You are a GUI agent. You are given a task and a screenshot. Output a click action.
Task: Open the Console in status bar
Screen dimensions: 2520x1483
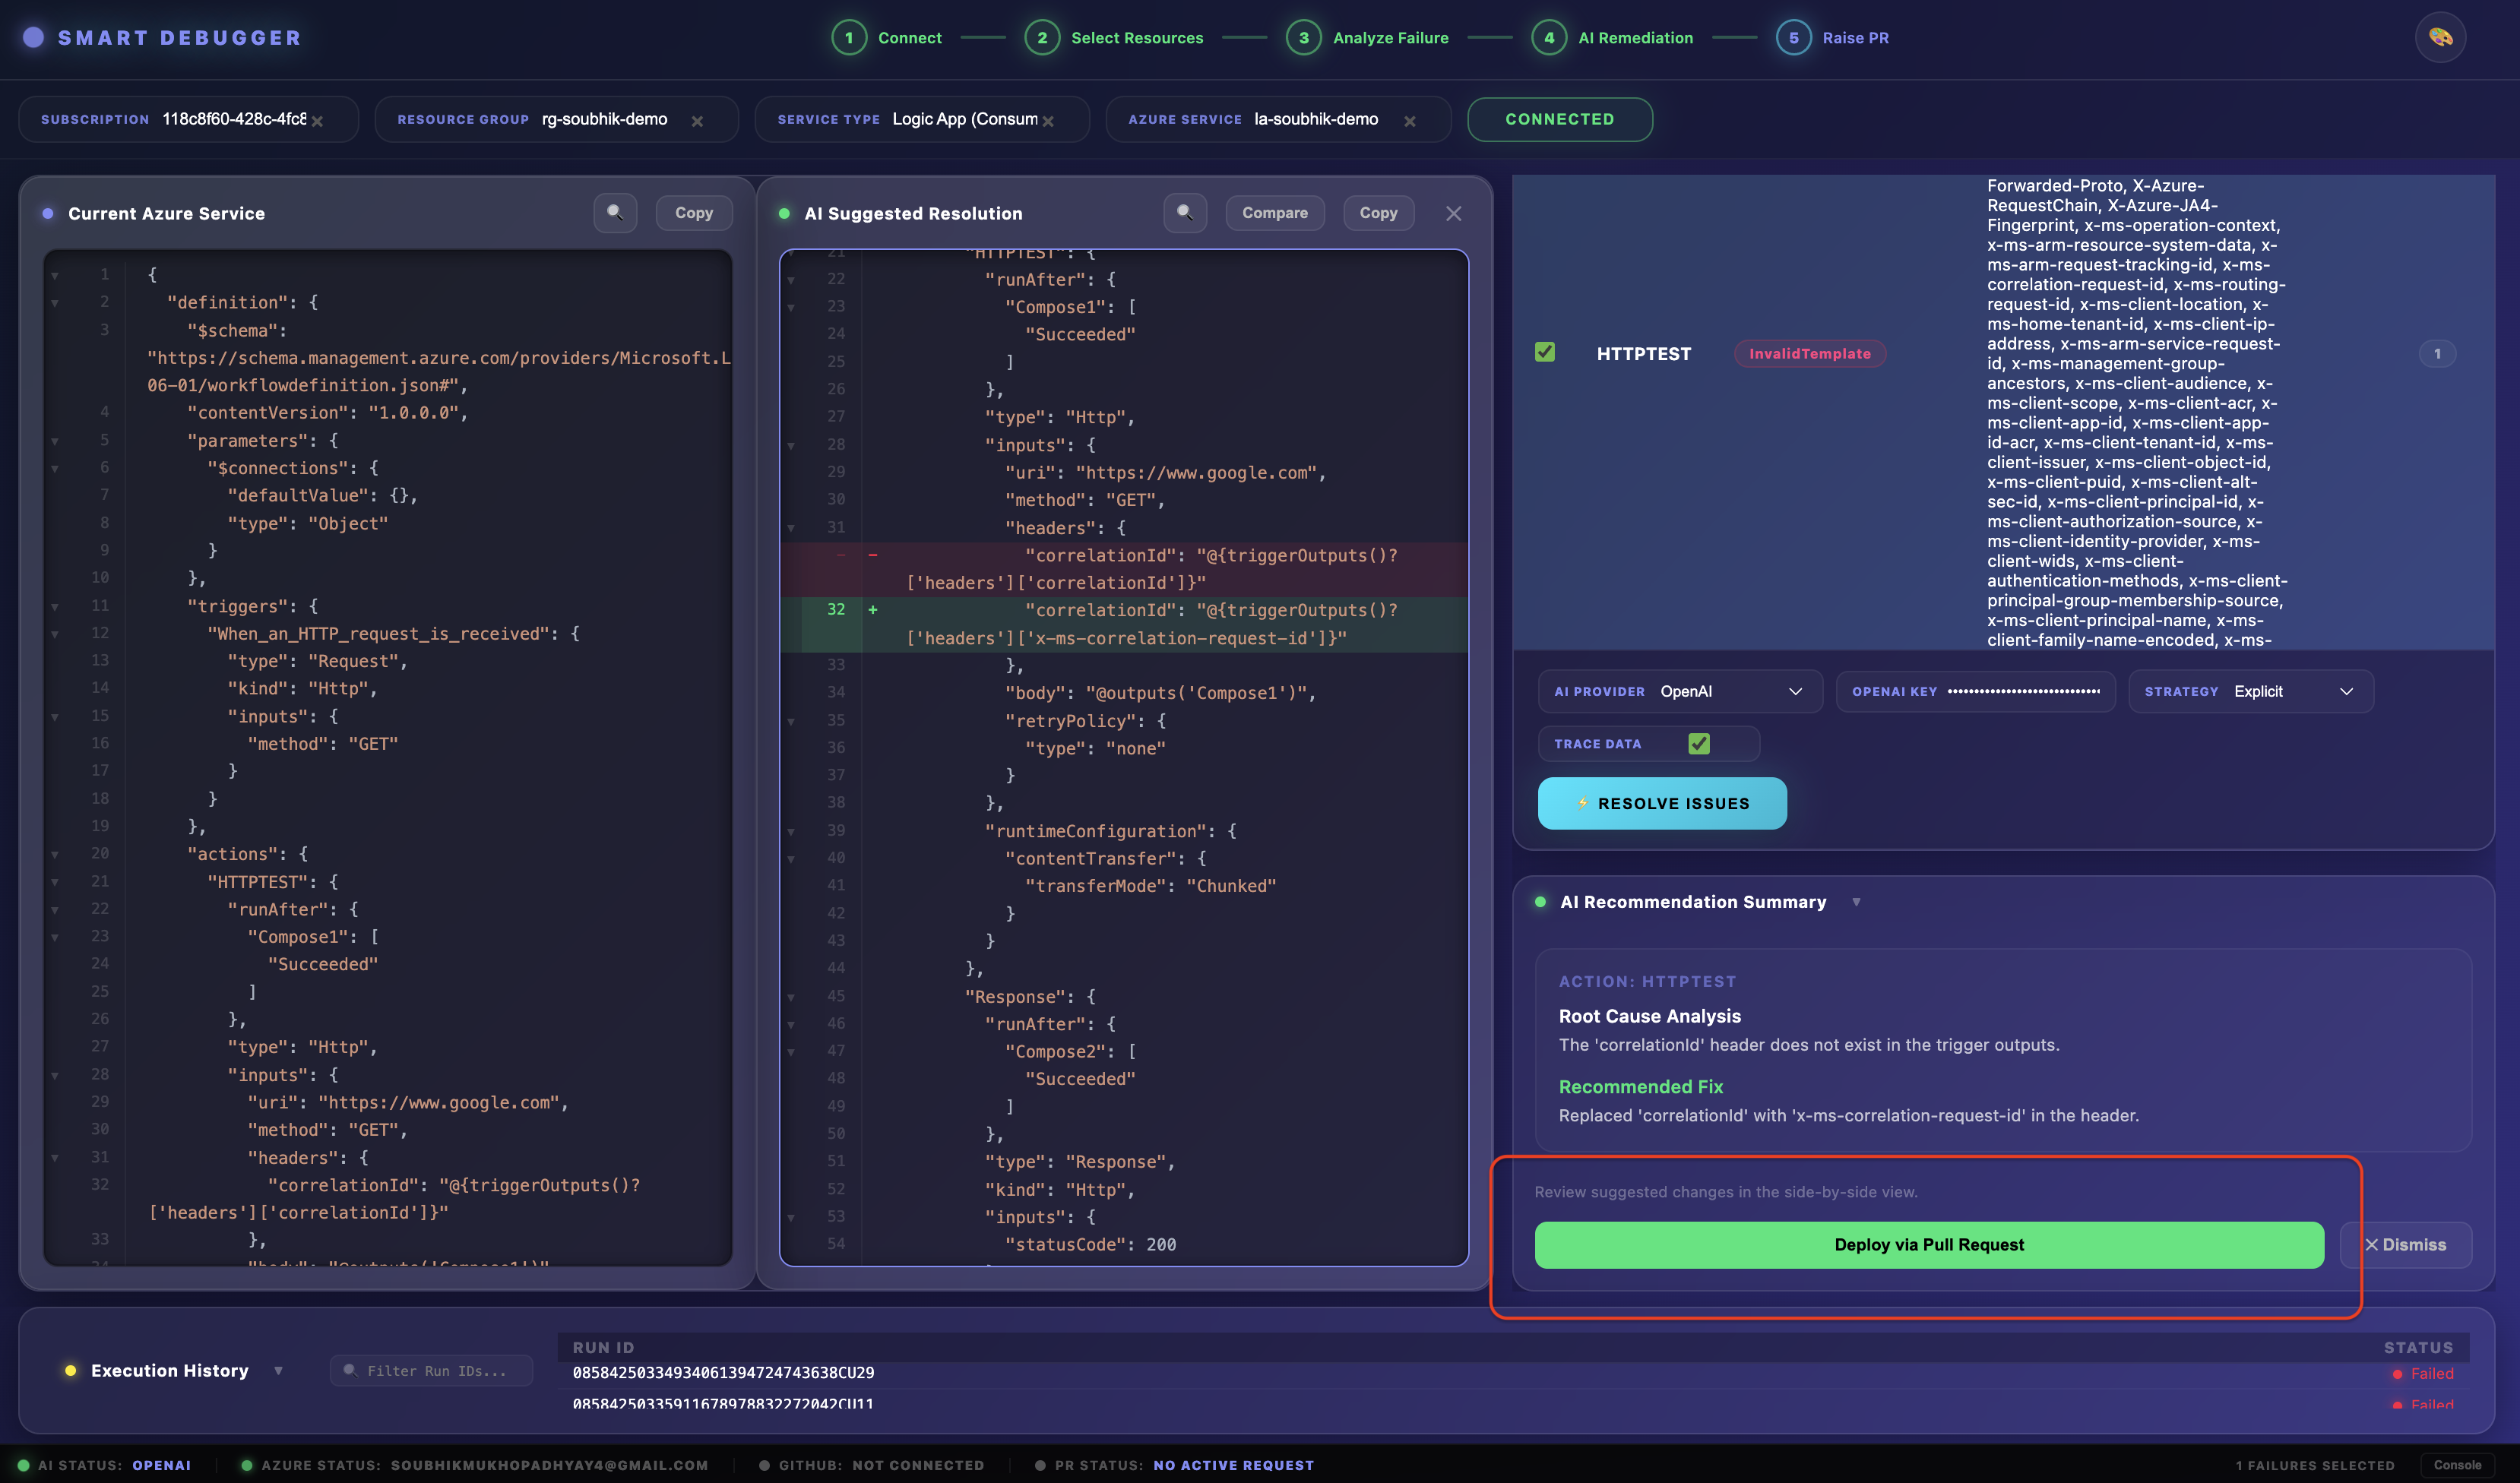tap(2457, 1465)
